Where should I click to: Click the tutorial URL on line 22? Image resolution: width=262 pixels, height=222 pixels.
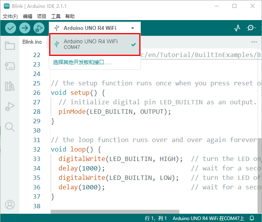point(201,55)
